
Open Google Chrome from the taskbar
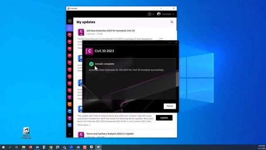[x=51, y=147]
